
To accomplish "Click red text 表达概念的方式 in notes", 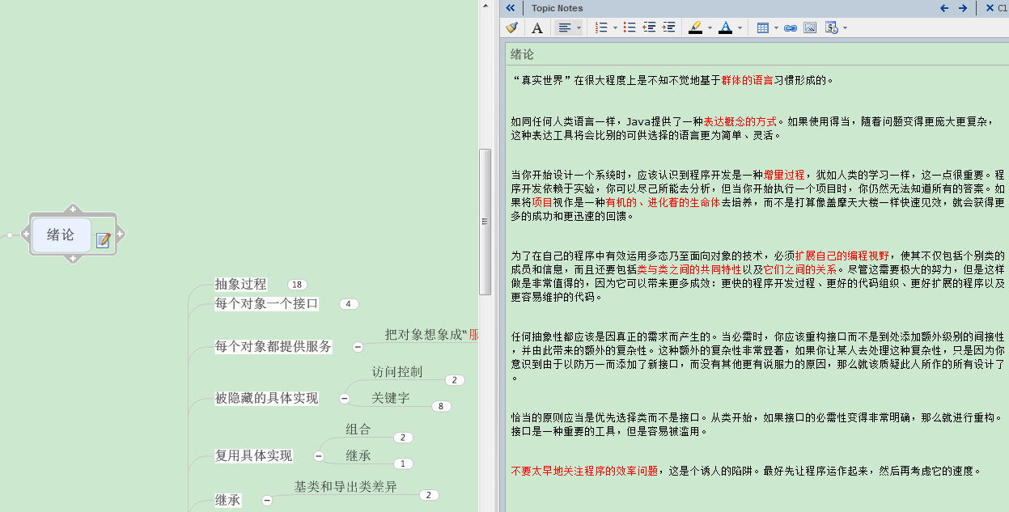I will click(x=740, y=121).
